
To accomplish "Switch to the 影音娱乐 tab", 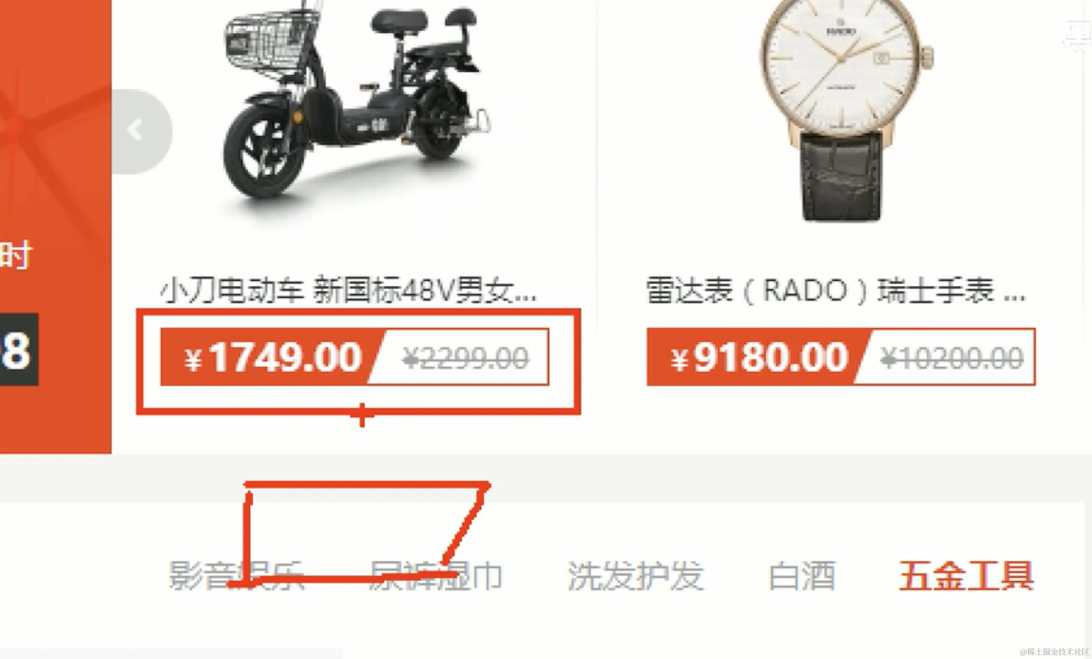I will [237, 576].
